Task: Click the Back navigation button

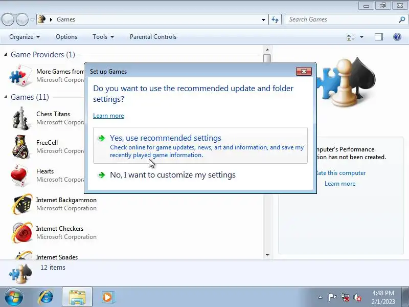Action: tap(8, 19)
